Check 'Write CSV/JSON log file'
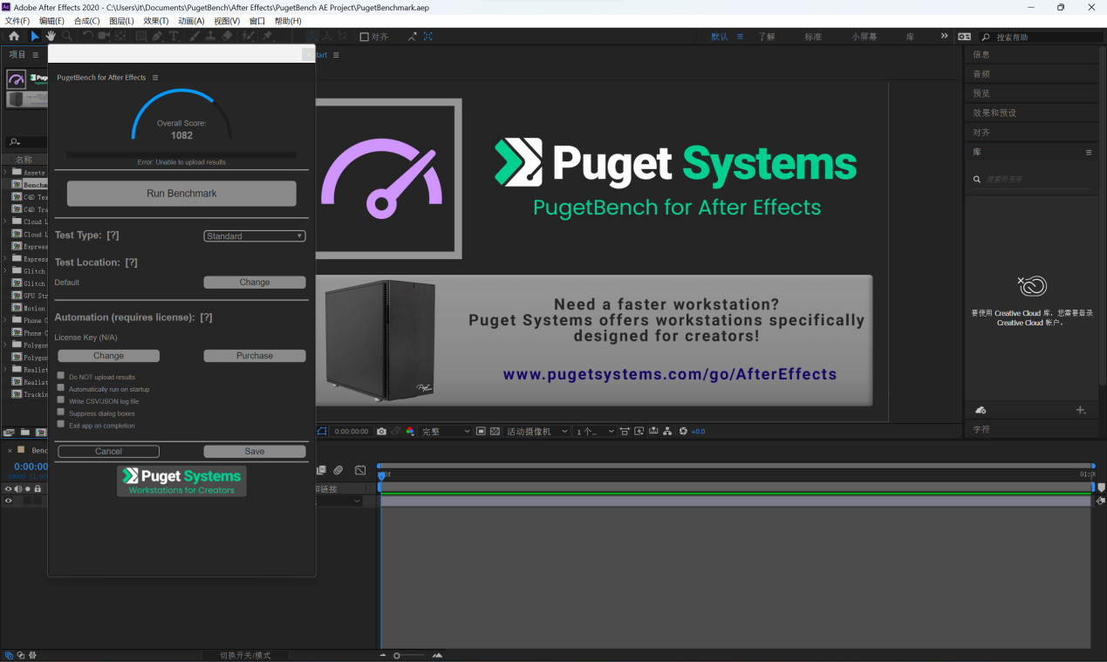The image size is (1107, 662). (x=61, y=400)
